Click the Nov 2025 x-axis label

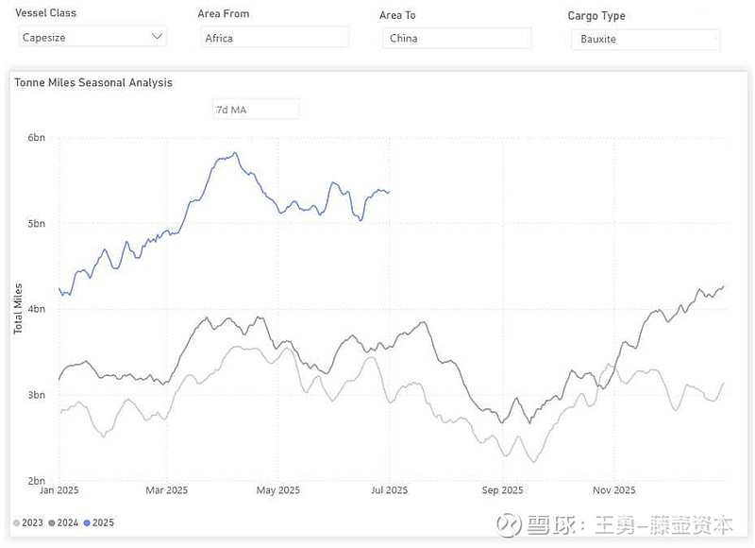click(612, 490)
